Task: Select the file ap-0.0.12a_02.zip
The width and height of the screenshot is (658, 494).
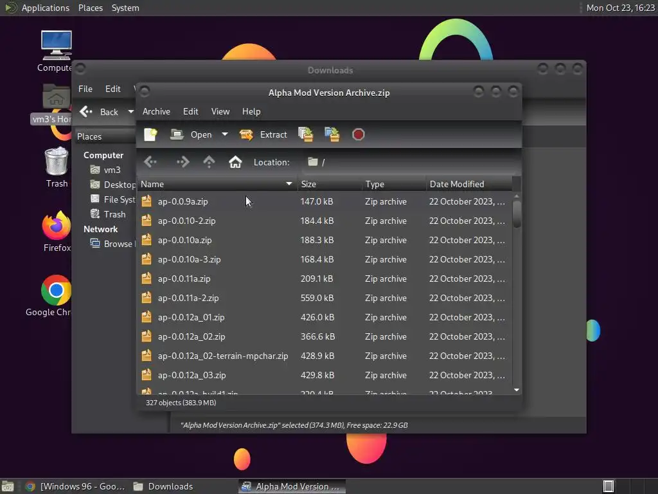Action: 325,336
